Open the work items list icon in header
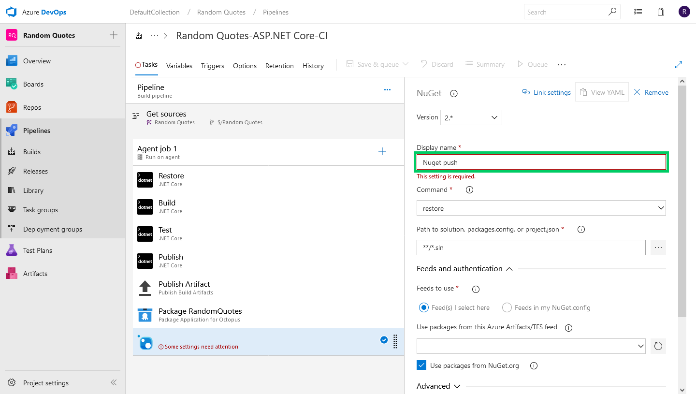This screenshot has height=394, width=696. pos(638,12)
